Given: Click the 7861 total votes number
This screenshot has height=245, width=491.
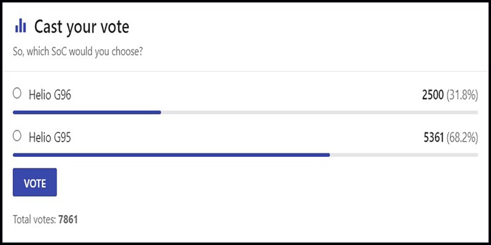Looking at the screenshot, I should coord(68,219).
